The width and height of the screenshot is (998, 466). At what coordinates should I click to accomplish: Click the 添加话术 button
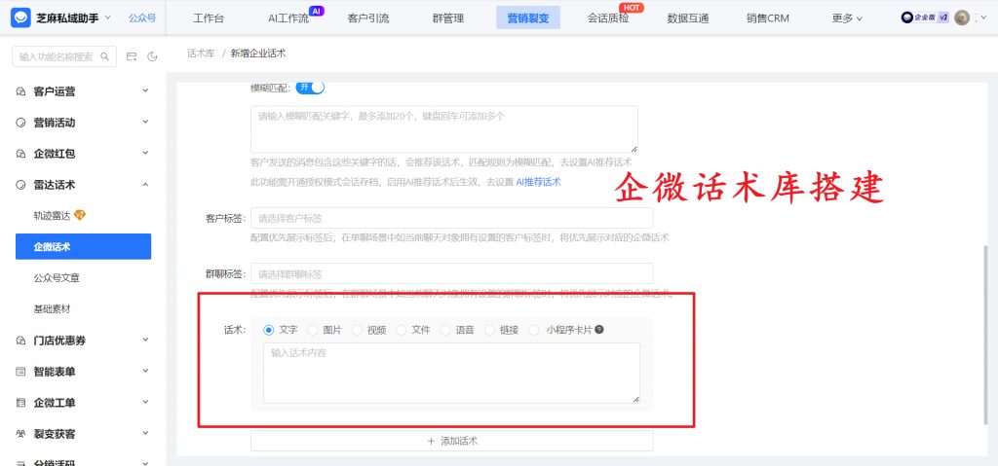coord(451,441)
